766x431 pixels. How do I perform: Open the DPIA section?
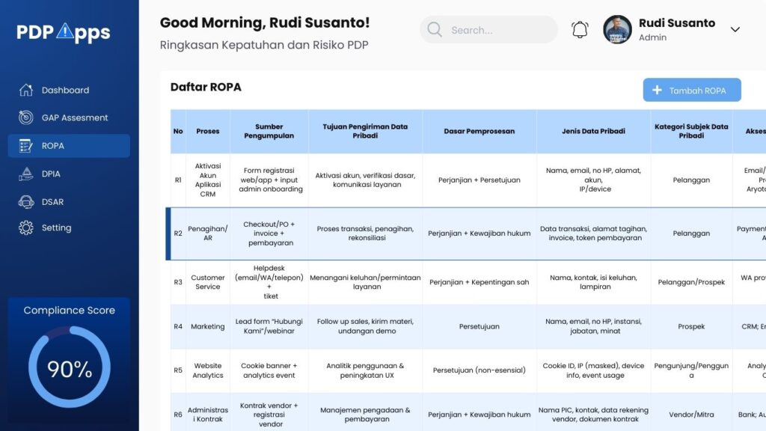pos(25,174)
